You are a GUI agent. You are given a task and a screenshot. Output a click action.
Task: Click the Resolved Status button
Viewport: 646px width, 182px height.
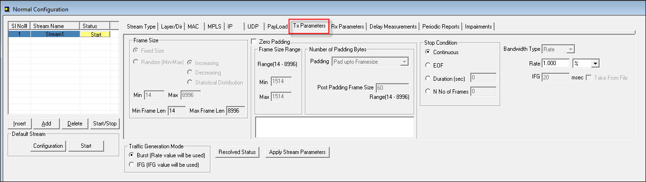click(237, 152)
